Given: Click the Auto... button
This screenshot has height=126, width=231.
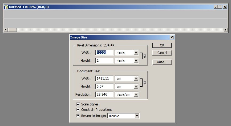Looking at the screenshot, I should [x=162, y=62].
